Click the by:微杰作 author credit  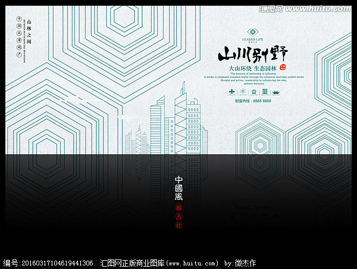click(x=240, y=263)
